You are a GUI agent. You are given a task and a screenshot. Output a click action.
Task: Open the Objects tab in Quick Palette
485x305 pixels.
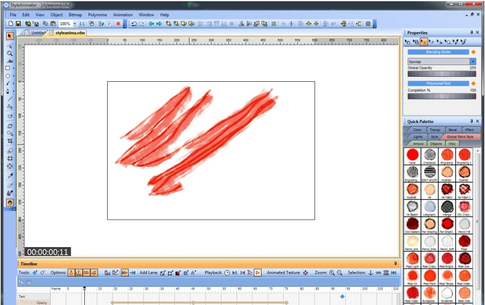click(436, 143)
